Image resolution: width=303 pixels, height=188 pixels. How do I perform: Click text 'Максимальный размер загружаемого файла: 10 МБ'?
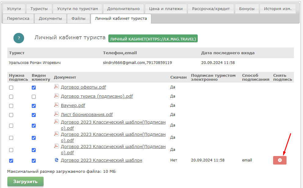[x=61, y=172]
